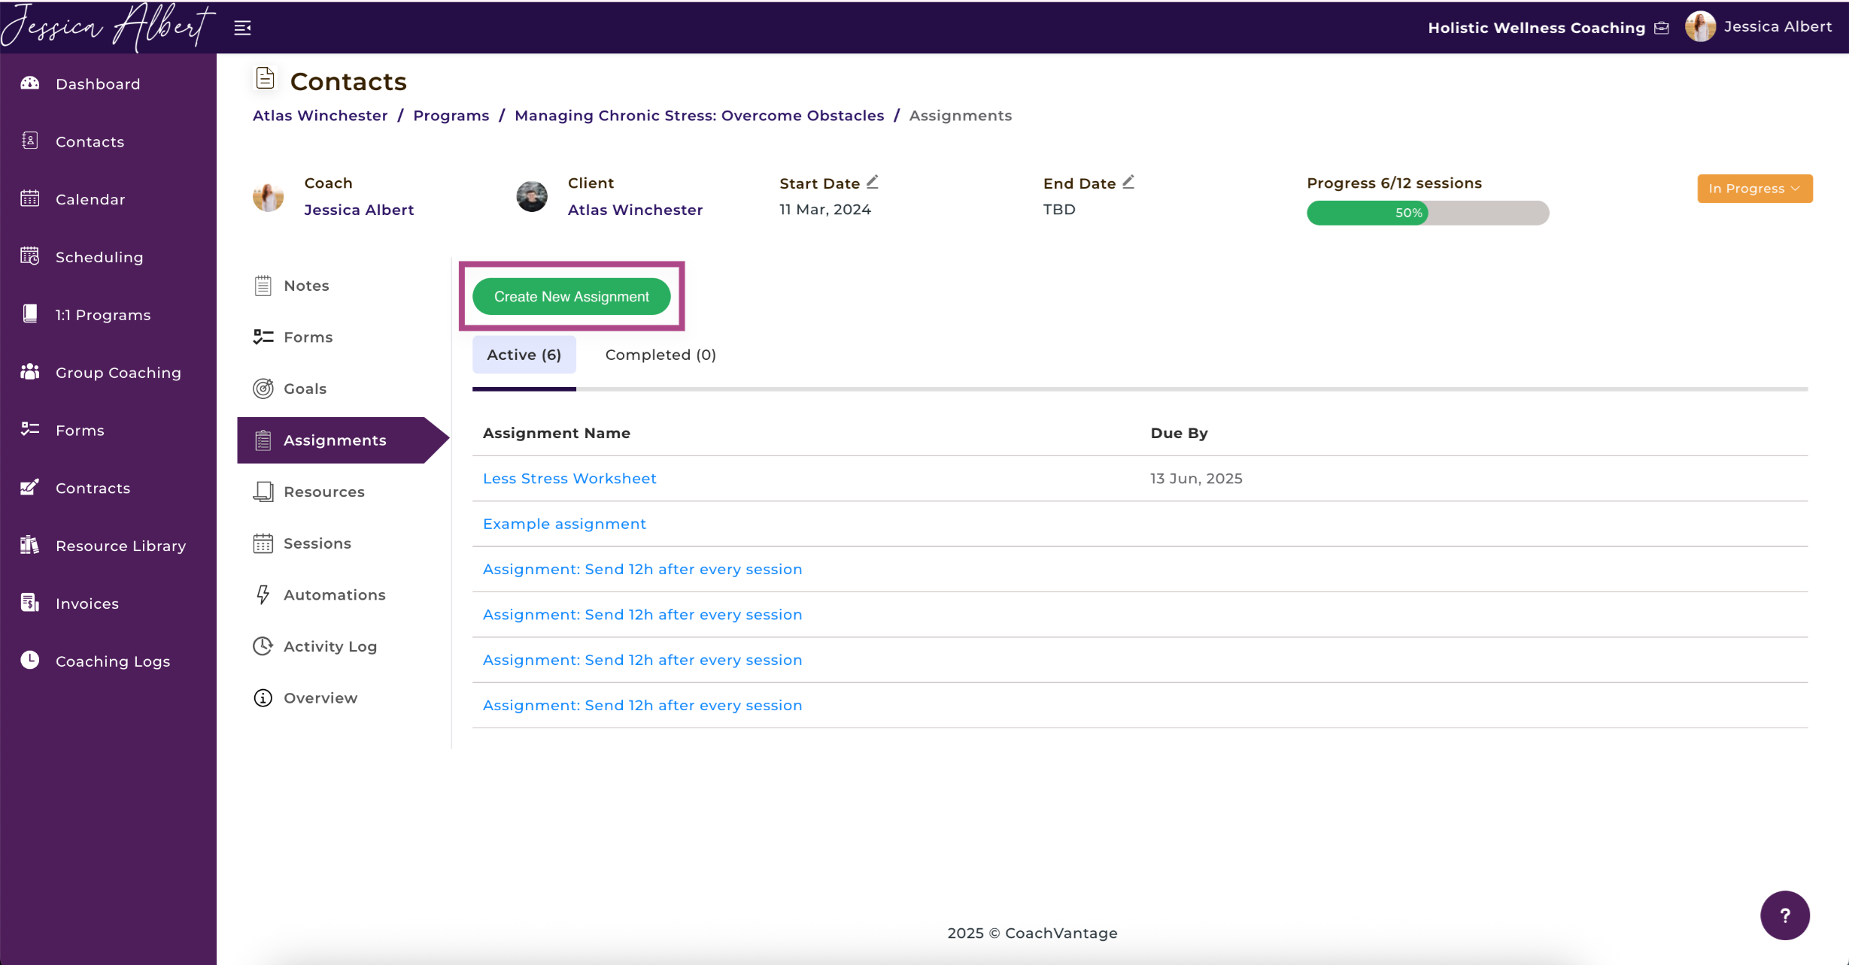Go to Group Coaching in sidebar
The width and height of the screenshot is (1849, 965).
click(x=118, y=373)
